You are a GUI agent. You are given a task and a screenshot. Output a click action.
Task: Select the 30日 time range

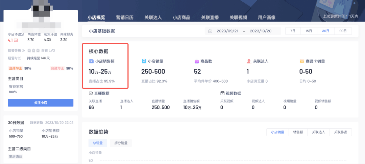click(326, 31)
